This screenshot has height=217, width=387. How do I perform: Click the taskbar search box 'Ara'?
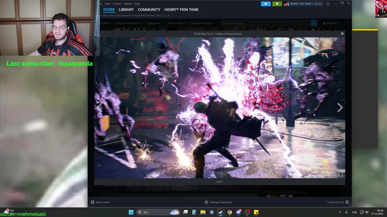tap(158, 212)
